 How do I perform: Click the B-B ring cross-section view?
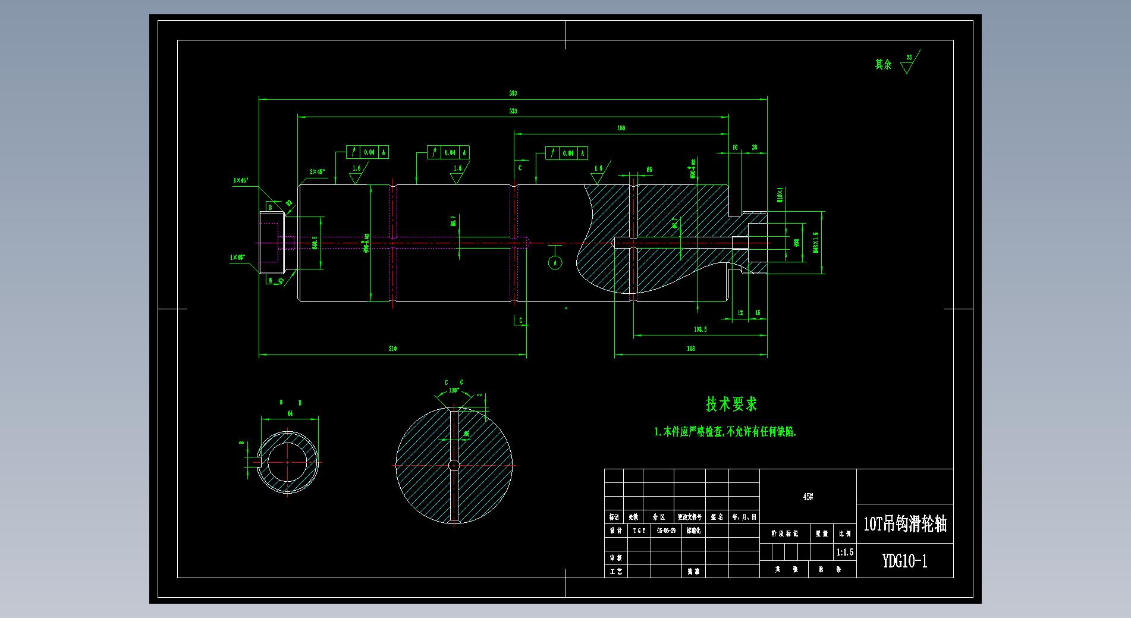287,462
